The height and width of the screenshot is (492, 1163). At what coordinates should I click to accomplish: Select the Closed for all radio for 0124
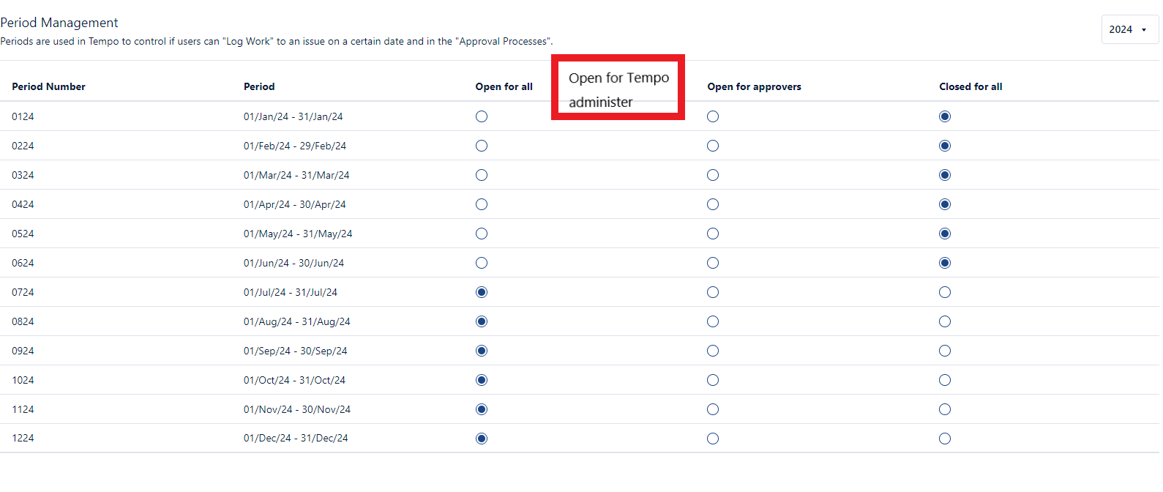945,116
